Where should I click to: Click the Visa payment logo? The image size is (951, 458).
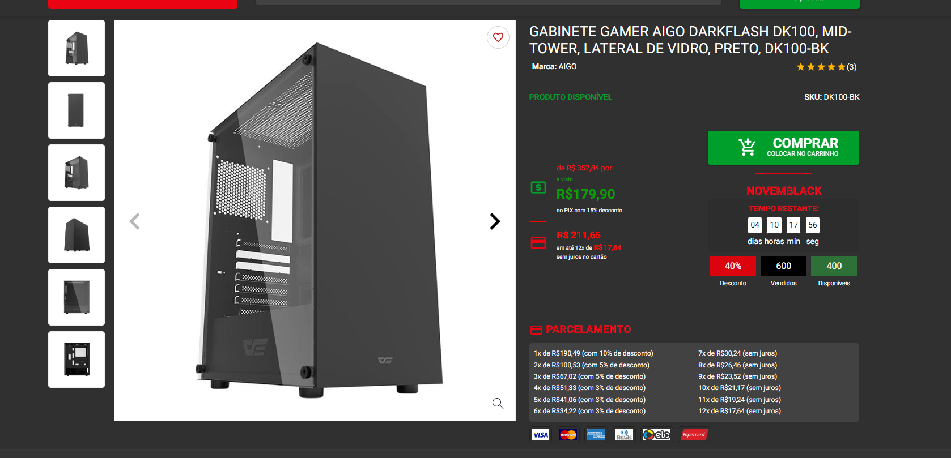[541, 435]
